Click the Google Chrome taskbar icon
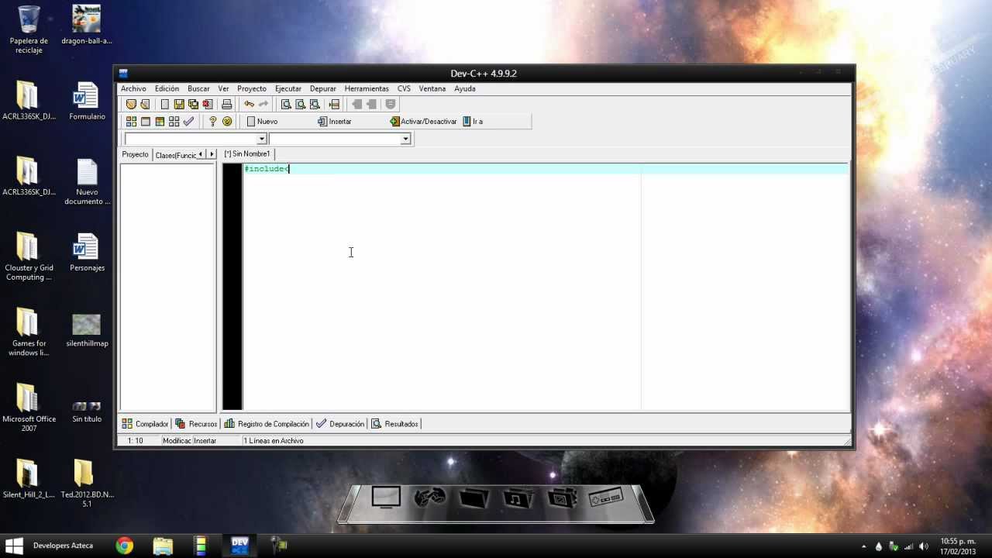 coord(124,546)
